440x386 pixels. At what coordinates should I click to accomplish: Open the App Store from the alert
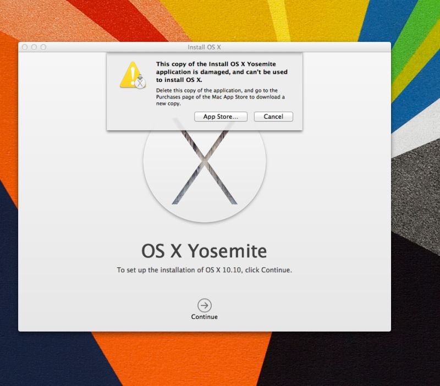coord(221,117)
